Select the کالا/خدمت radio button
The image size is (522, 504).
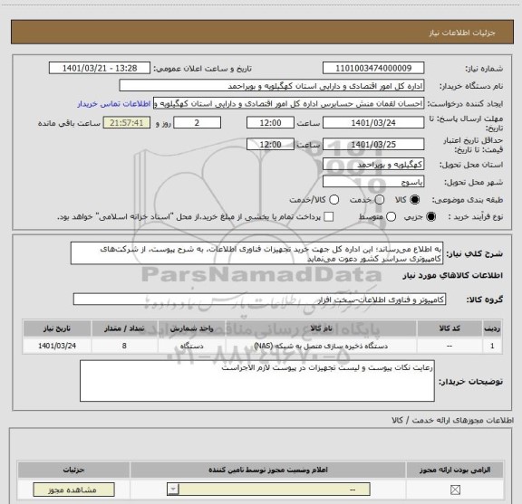(333, 199)
